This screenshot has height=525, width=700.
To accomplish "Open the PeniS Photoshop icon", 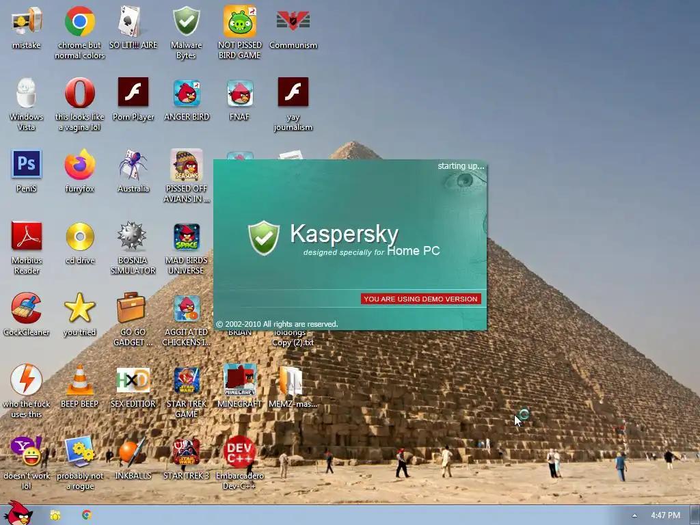I will 27,164.
